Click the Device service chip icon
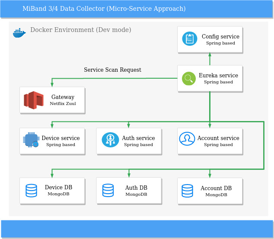The height and width of the screenshot is (239, 274). click(x=31, y=140)
